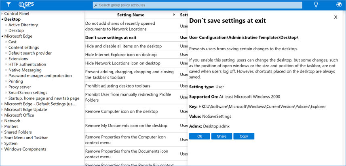This screenshot has height=166, width=346.
Task: Select HTTP authentication tree item
Action: (x=27, y=64)
